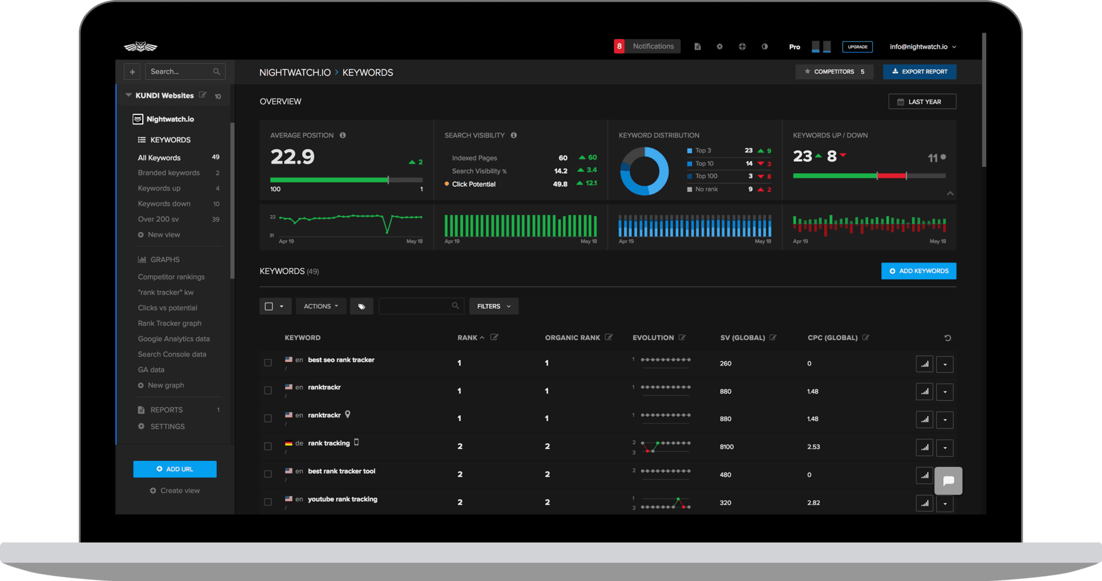
Task: Collapse the overview panel chevron
Action: coord(950,193)
